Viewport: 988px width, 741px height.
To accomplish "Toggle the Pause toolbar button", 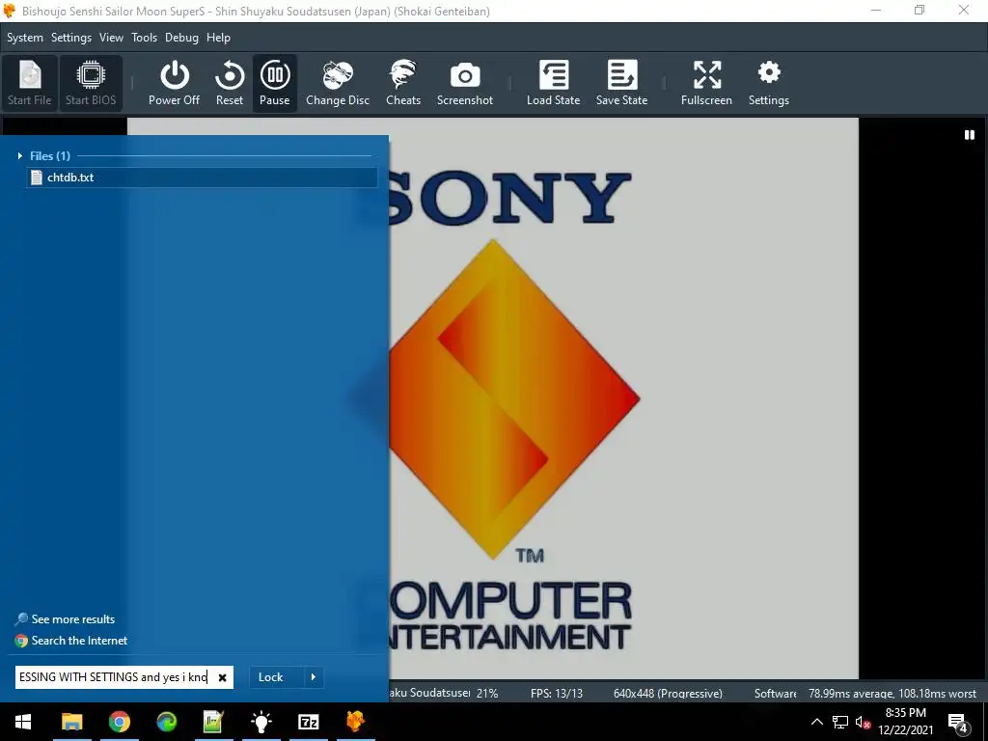I will coord(275,83).
